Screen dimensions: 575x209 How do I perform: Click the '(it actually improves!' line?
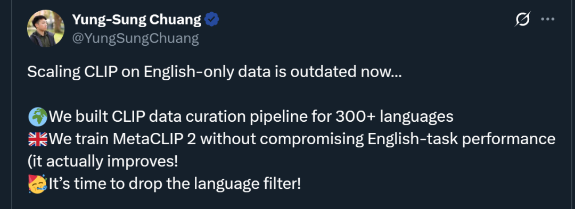[103, 162]
